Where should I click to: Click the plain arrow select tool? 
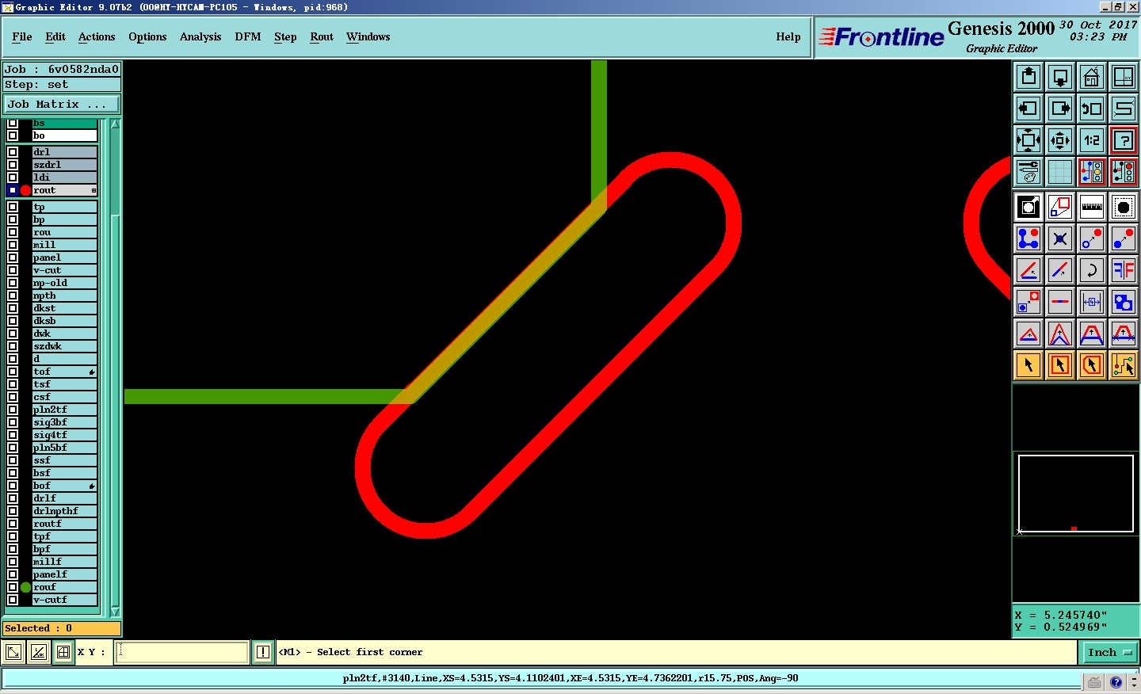[x=1028, y=365]
